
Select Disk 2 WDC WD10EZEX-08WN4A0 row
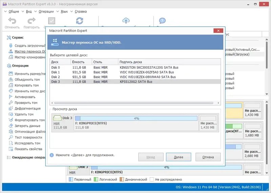point(135,77)
